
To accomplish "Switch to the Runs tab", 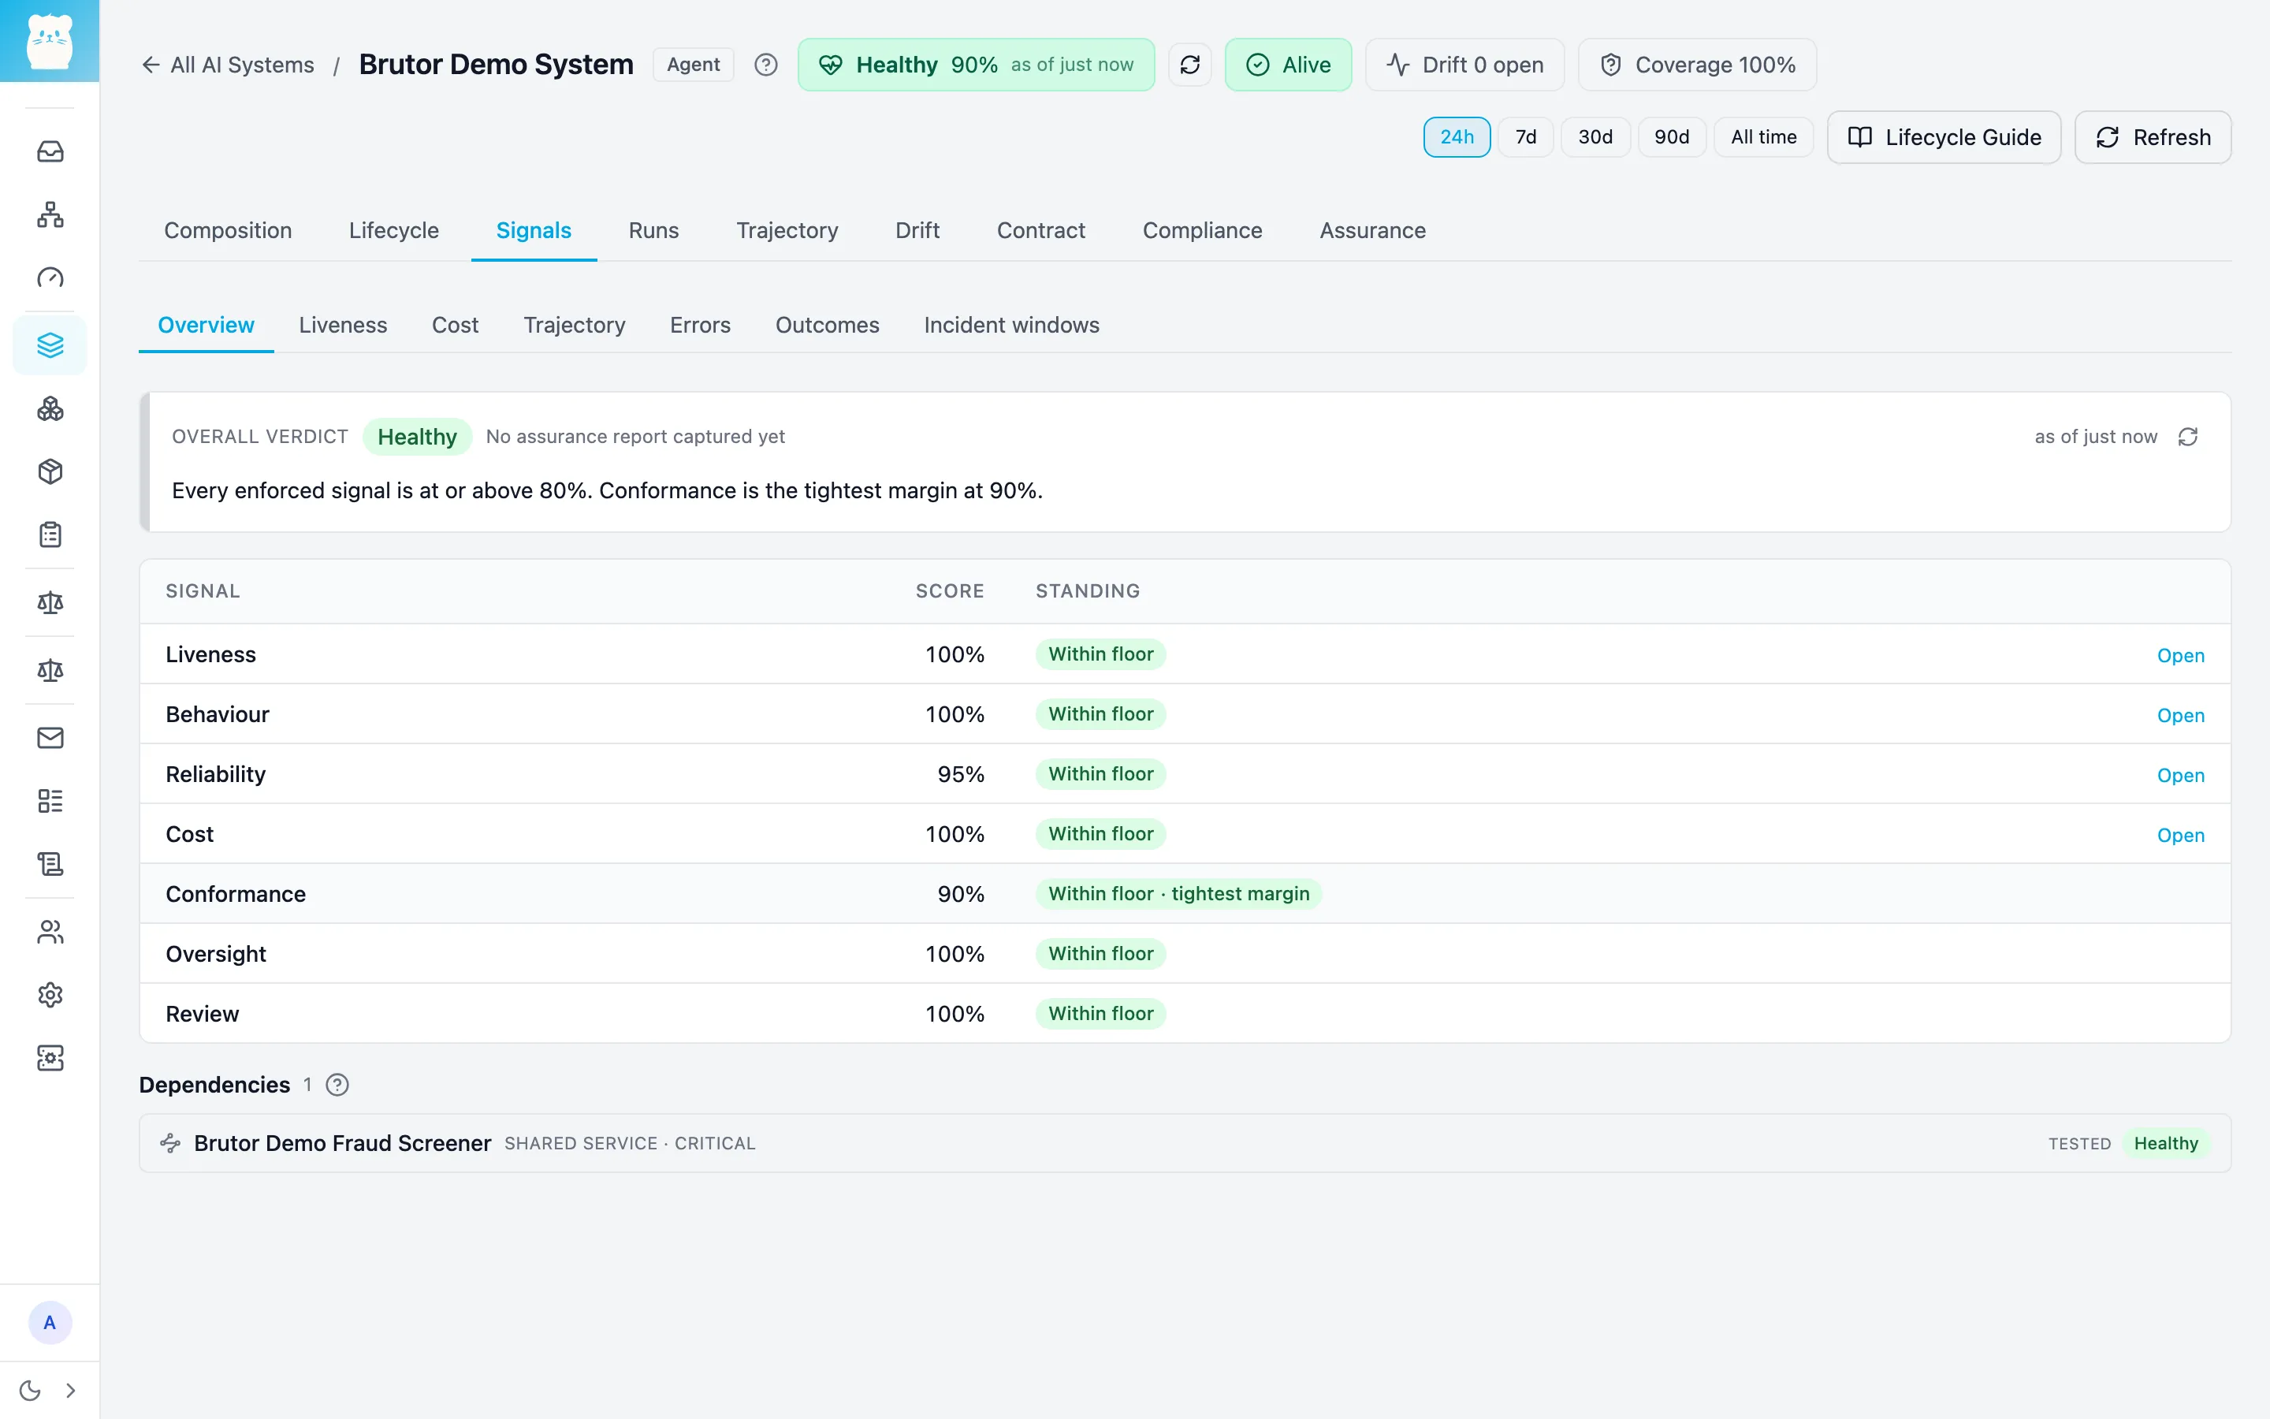I will tap(653, 231).
